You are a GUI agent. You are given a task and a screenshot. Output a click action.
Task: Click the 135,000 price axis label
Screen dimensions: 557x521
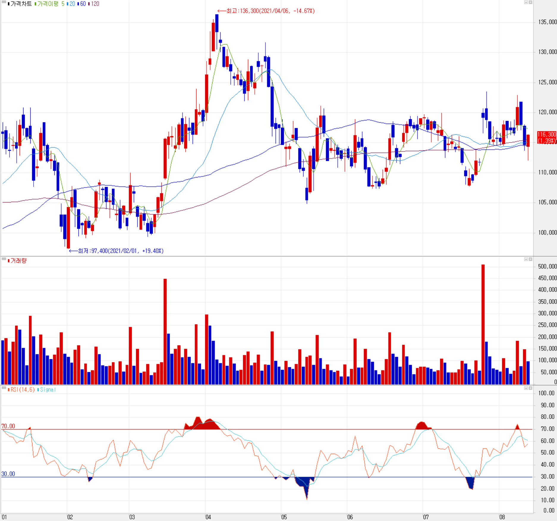pos(547,22)
